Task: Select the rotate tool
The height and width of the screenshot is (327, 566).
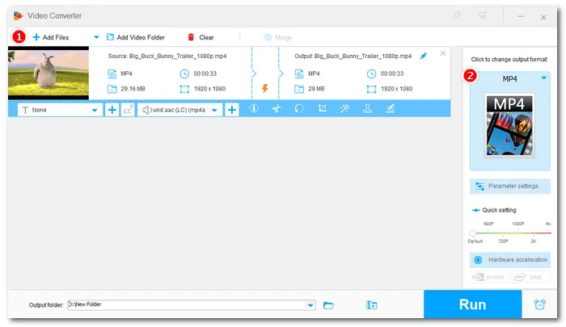Action: 299,108
